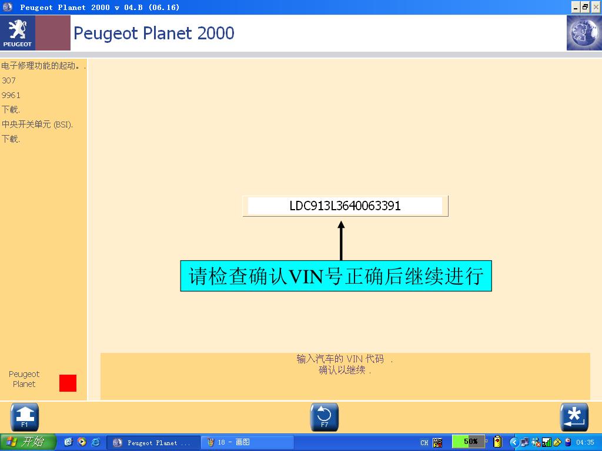Close the Peugeot Planet window

[x=596, y=7]
